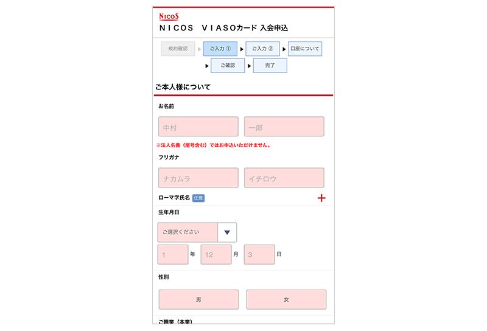Focus the furigana field showing イチロウ

click(x=284, y=178)
